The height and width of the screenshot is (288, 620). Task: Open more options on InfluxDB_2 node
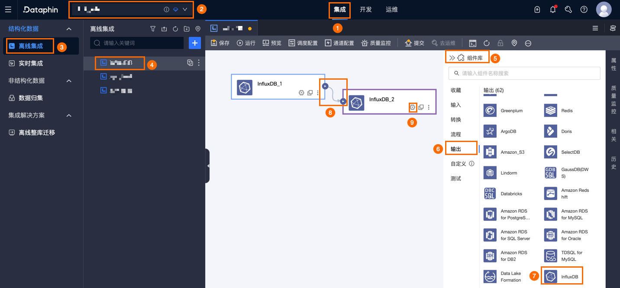pos(429,107)
